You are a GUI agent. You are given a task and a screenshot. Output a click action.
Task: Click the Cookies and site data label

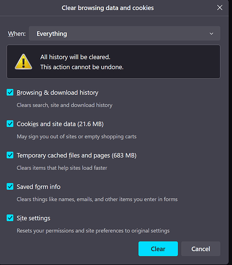click(x=60, y=124)
